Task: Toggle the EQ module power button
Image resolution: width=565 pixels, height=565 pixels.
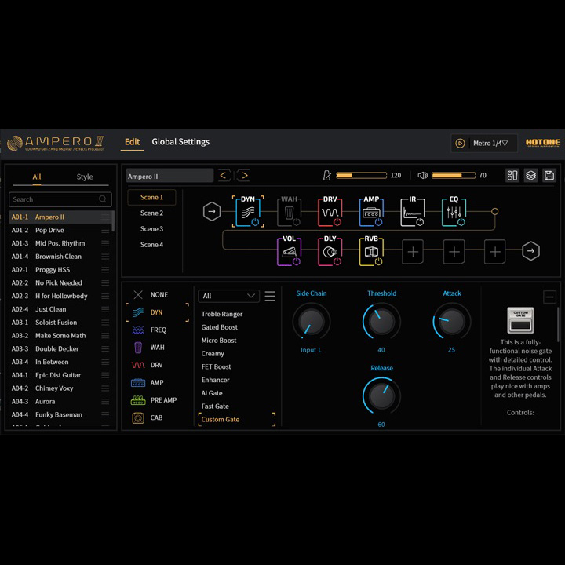Action: 461,222
